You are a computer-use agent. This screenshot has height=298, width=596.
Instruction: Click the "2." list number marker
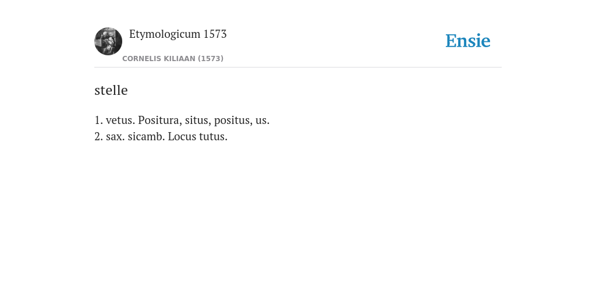tap(99, 136)
